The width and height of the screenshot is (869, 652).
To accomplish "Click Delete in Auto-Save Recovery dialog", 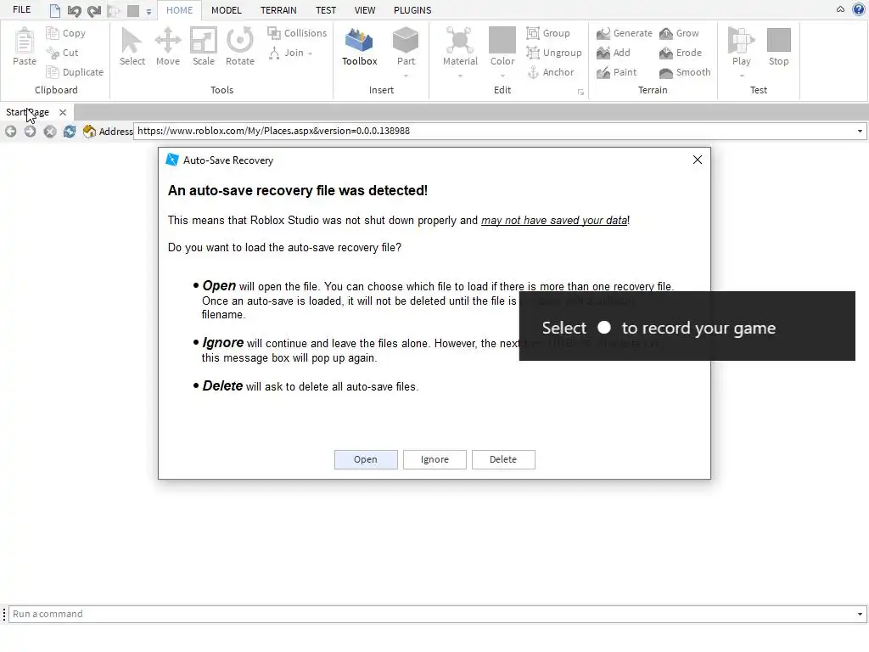I will (x=503, y=459).
